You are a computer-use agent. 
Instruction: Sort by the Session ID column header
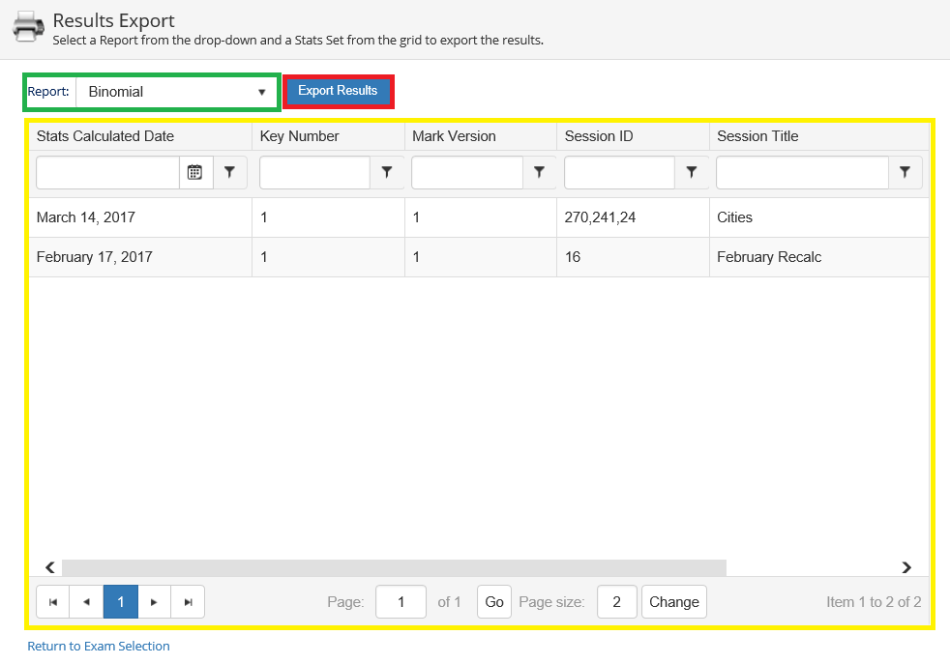[x=599, y=136]
